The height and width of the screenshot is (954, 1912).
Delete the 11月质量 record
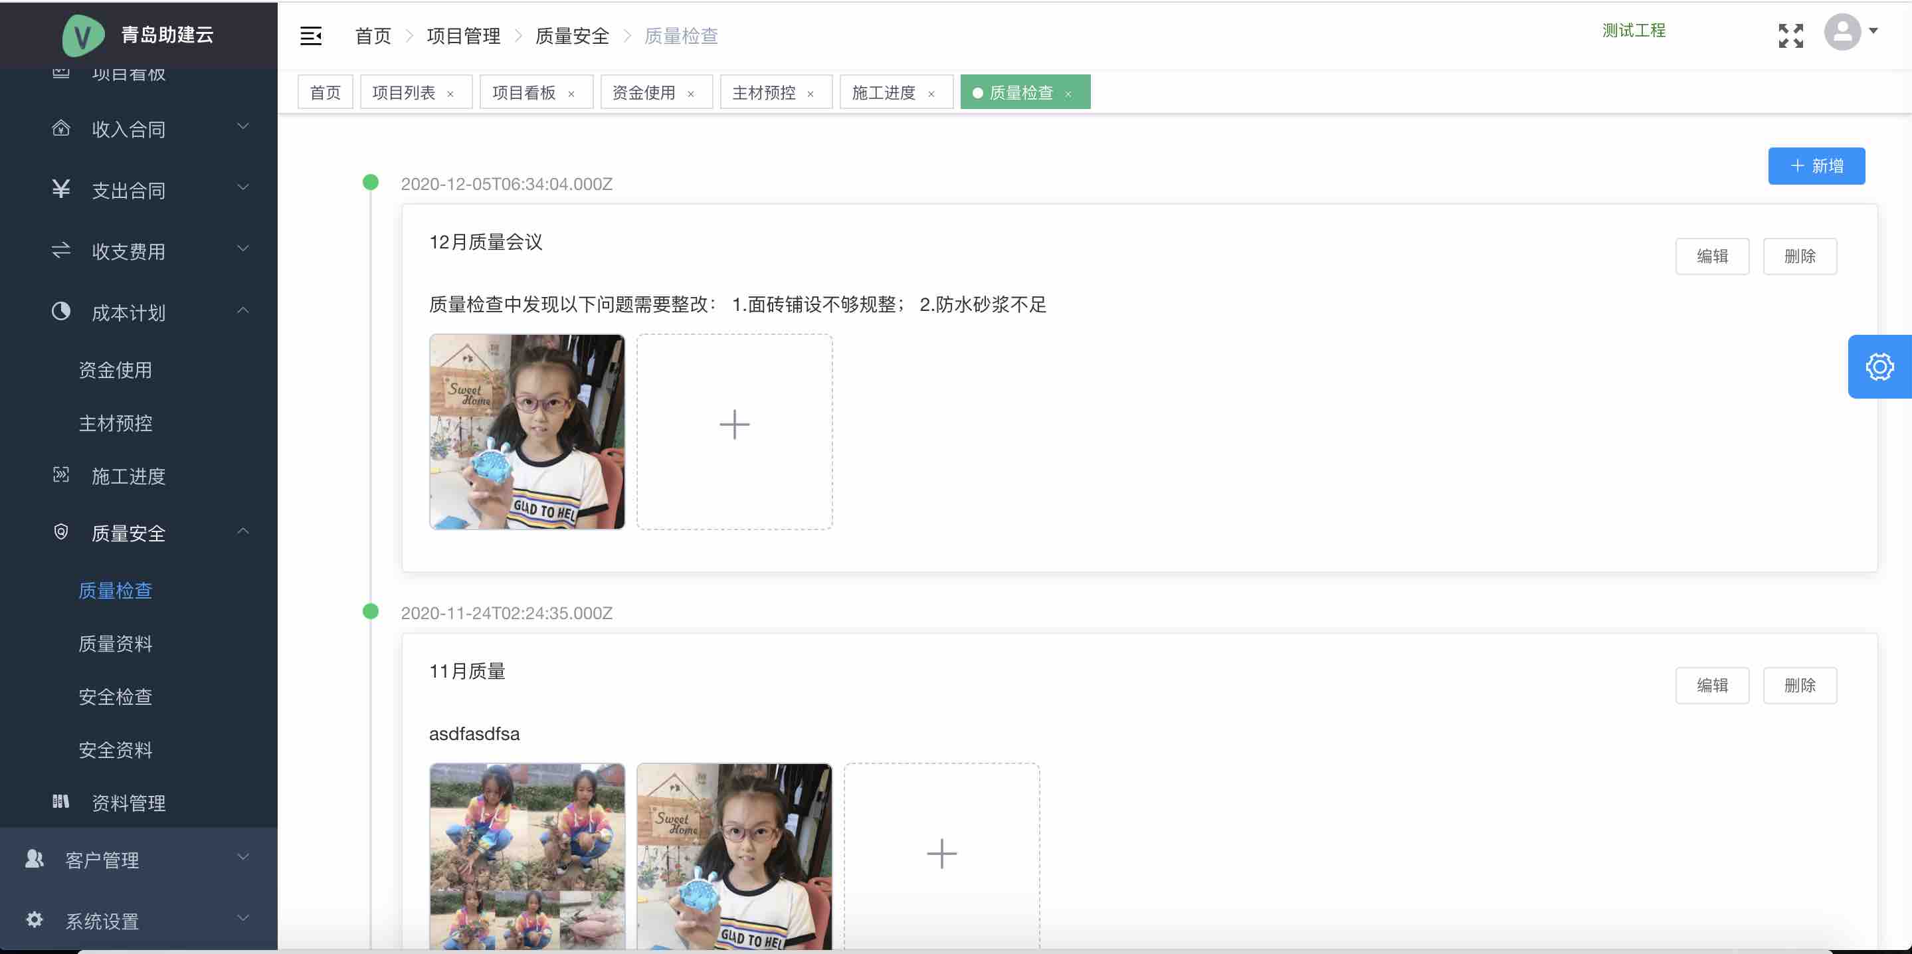click(x=1799, y=685)
